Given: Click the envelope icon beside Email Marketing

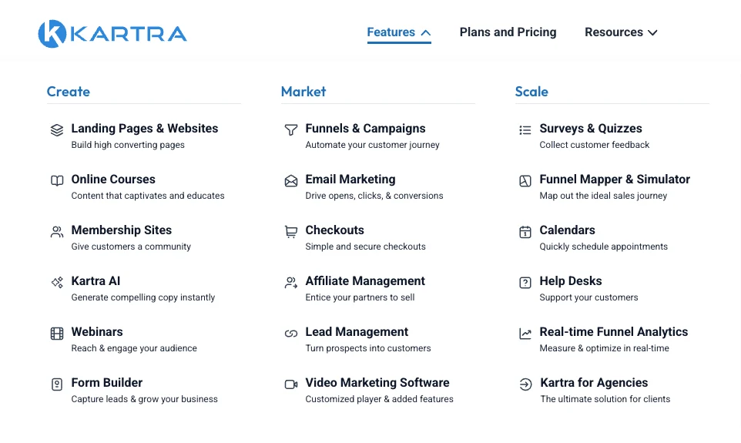Looking at the screenshot, I should [291, 180].
